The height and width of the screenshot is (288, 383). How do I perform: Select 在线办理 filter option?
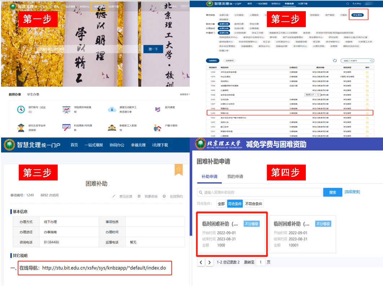239,29
